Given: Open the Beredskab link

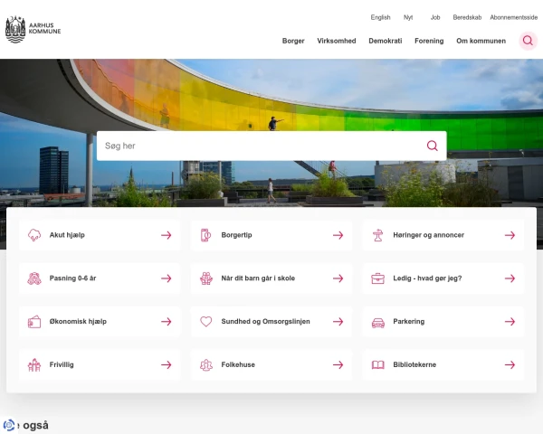Looking at the screenshot, I should tap(467, 17).
